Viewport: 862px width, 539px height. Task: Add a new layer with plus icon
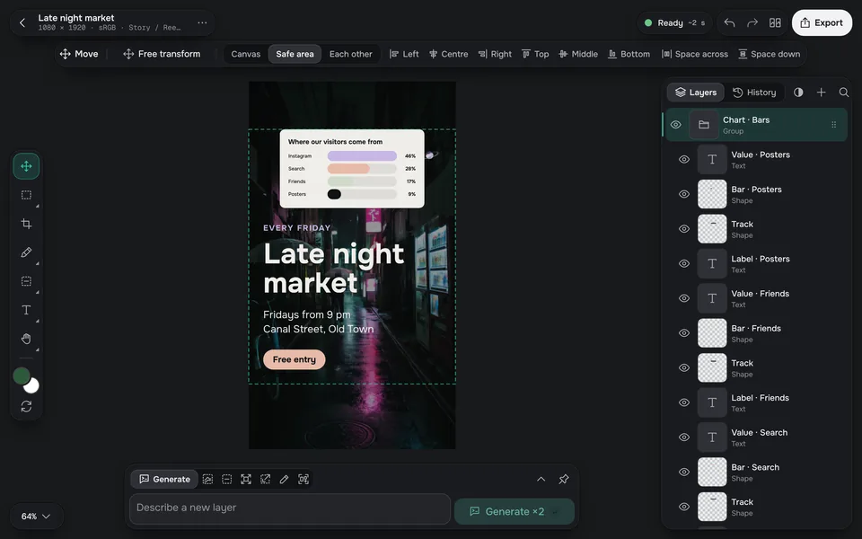pyautogui.click(x=821, y=93)
